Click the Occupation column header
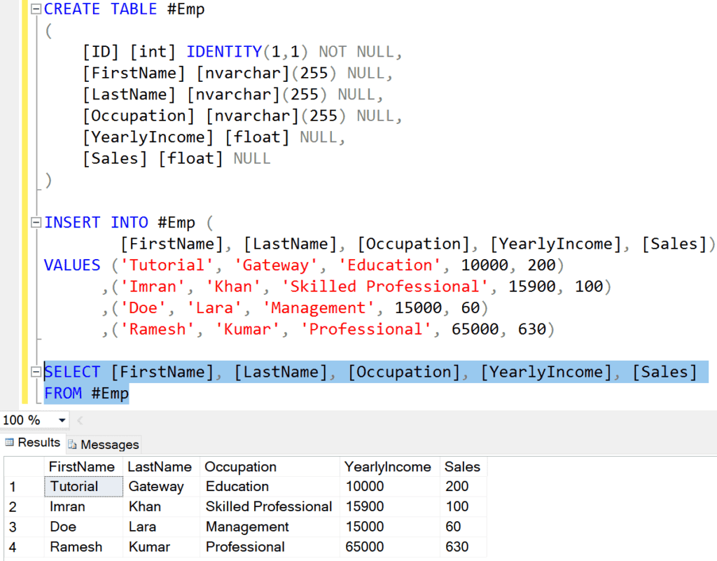Screen dimensions: 717x561 (x=241, y=466)
